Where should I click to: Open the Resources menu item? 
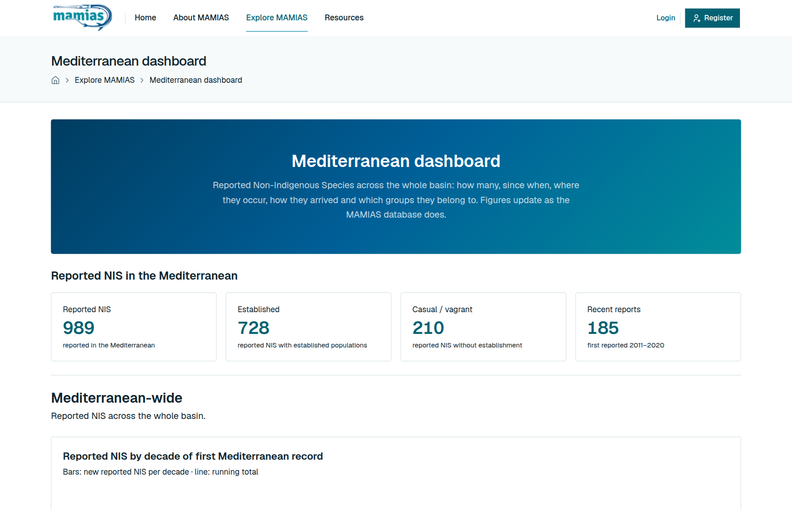point(344,18)
